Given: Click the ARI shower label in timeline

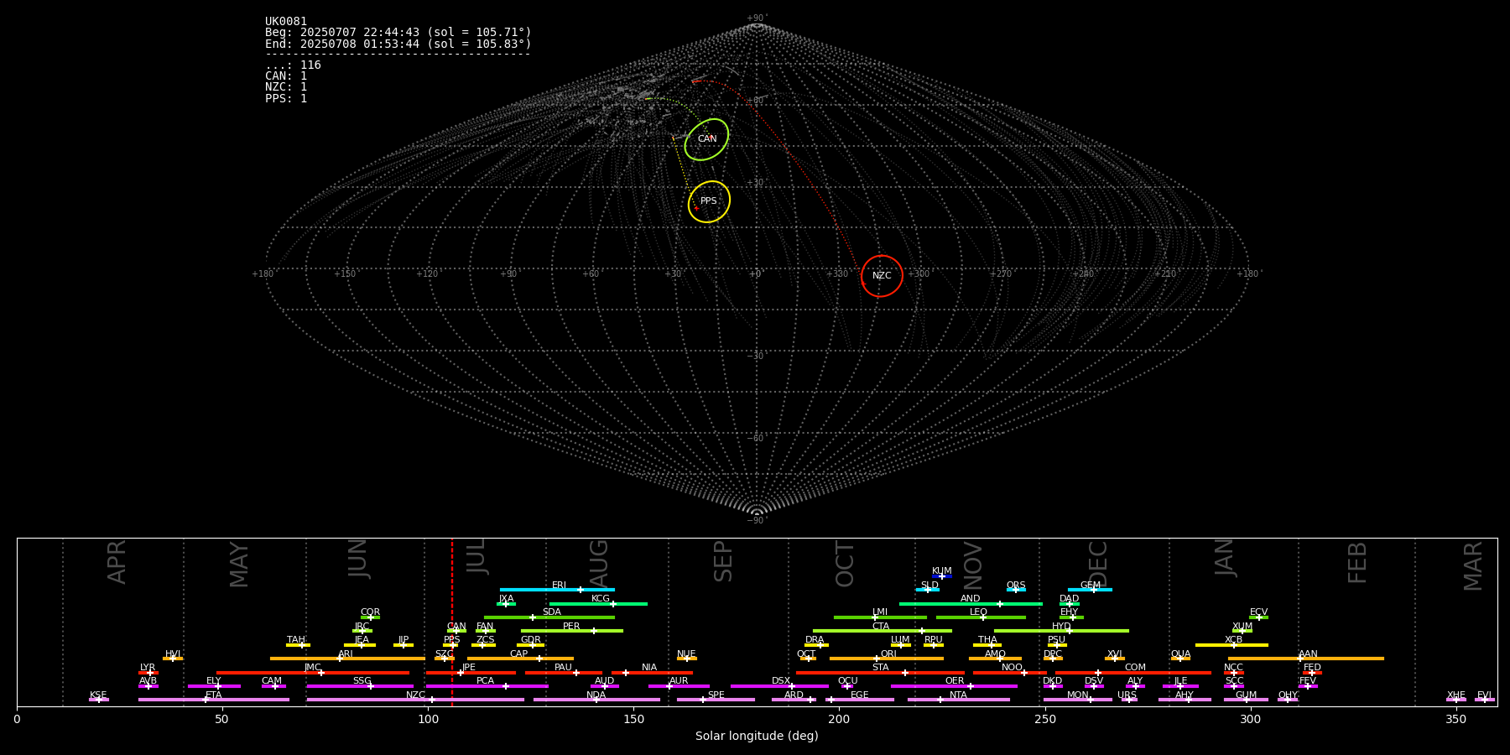Looking at the screenshot, I should (x=346, y=654).
